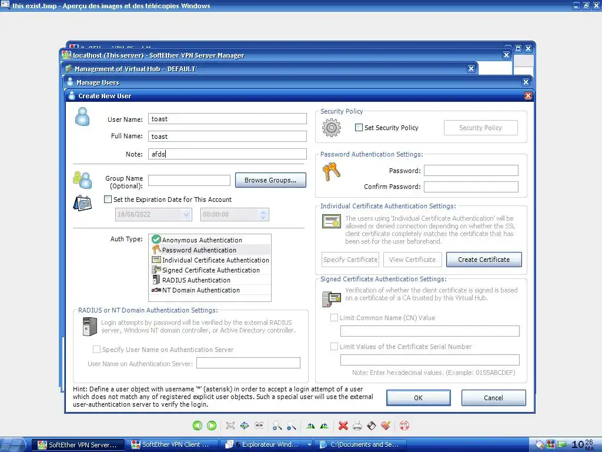Click the Specify Certificate button
This screenshot has height=452, width=602.
[x=350, y=260]
